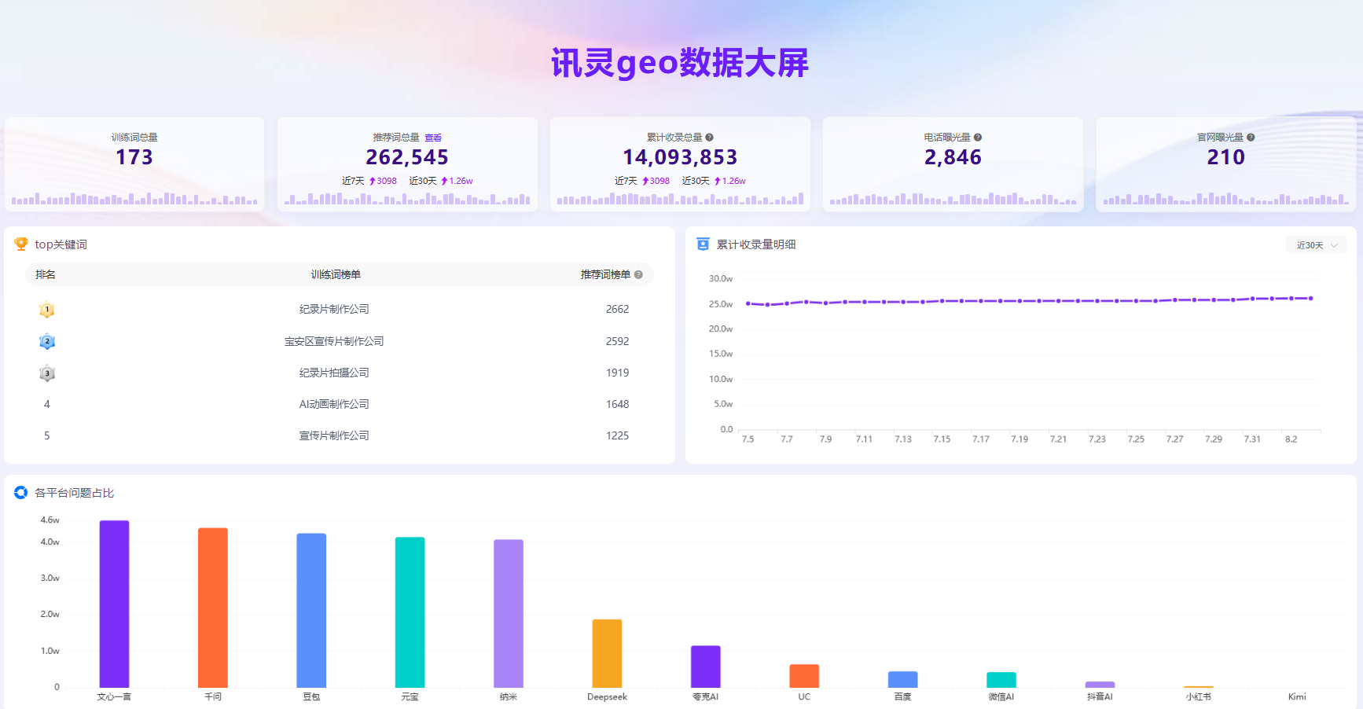Click 近30天 up arrow in 累计收录总量 card
The width and height of the screenshot is (1363, 709).
[717, 181]
